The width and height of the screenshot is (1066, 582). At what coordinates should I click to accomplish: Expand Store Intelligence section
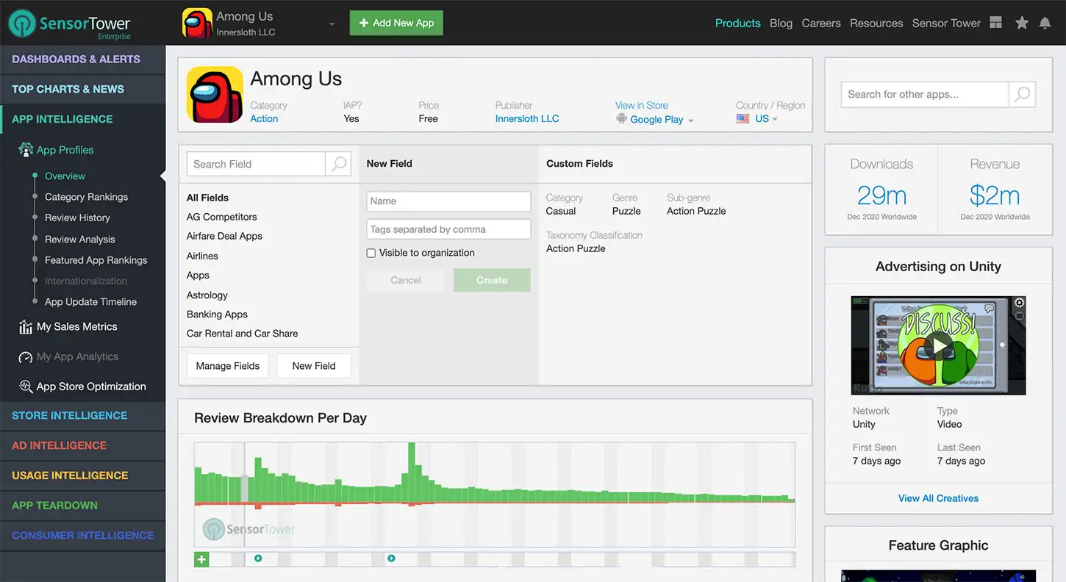[83, 415]
